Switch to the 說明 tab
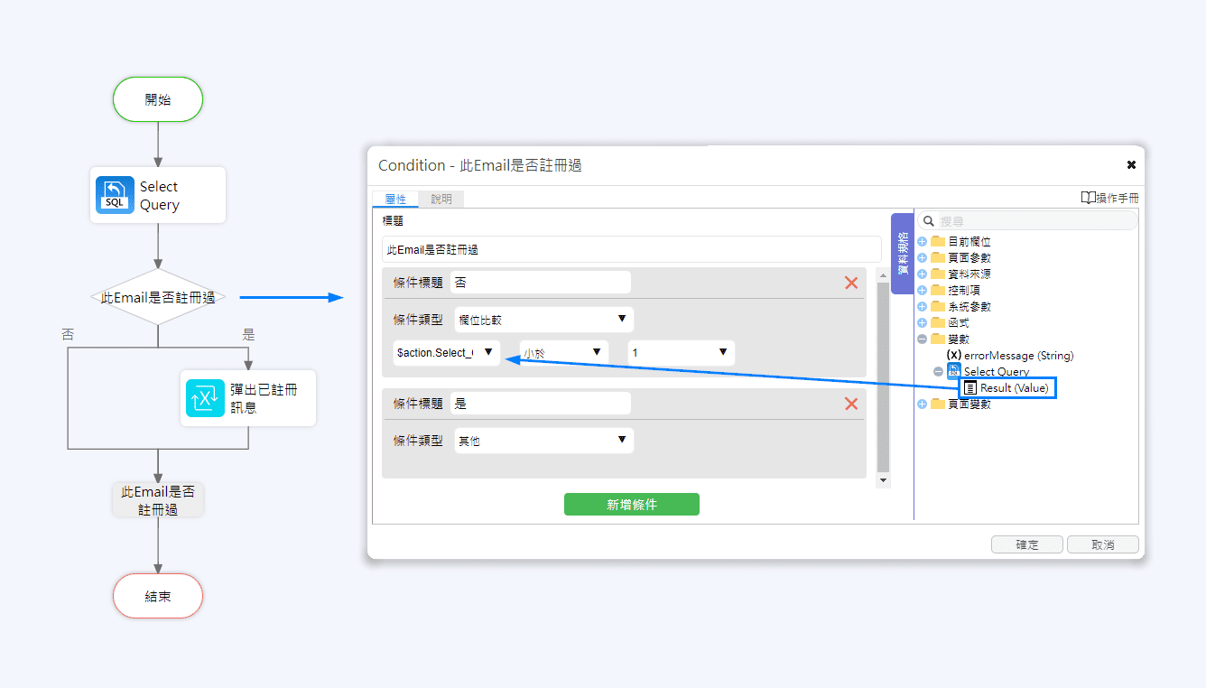This screenshot has height=688, width=1206. 441,200
